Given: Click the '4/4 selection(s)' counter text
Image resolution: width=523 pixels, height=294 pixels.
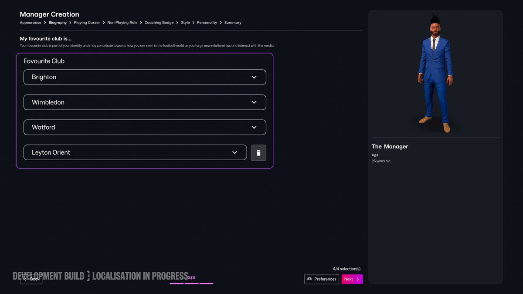Looking at the screenshot, I should pyautogui.click(x=347, y=269).
